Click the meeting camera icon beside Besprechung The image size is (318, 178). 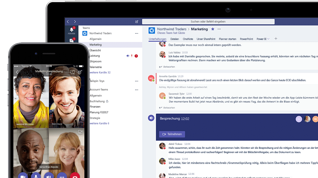point(151,118)
